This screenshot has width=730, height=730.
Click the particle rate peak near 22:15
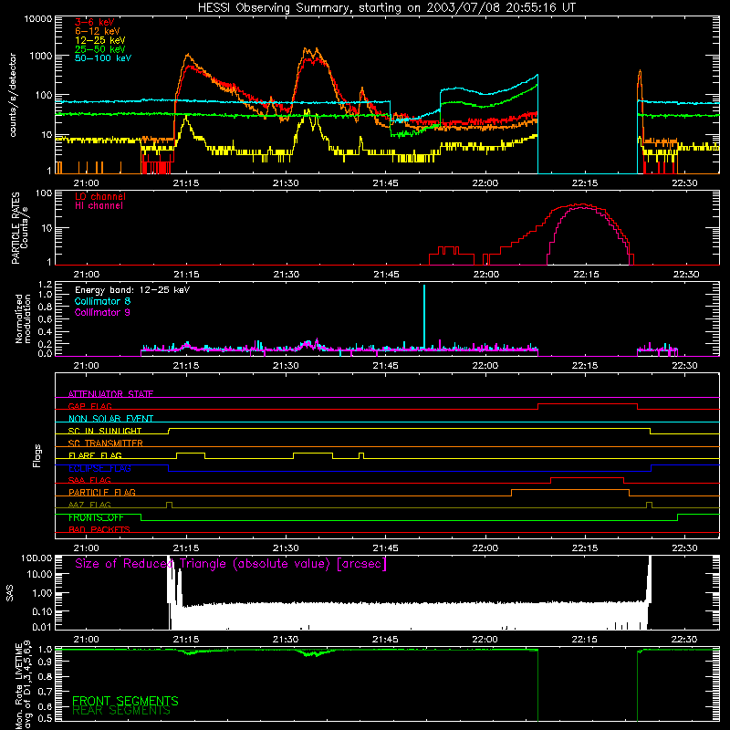coord(582,204)
